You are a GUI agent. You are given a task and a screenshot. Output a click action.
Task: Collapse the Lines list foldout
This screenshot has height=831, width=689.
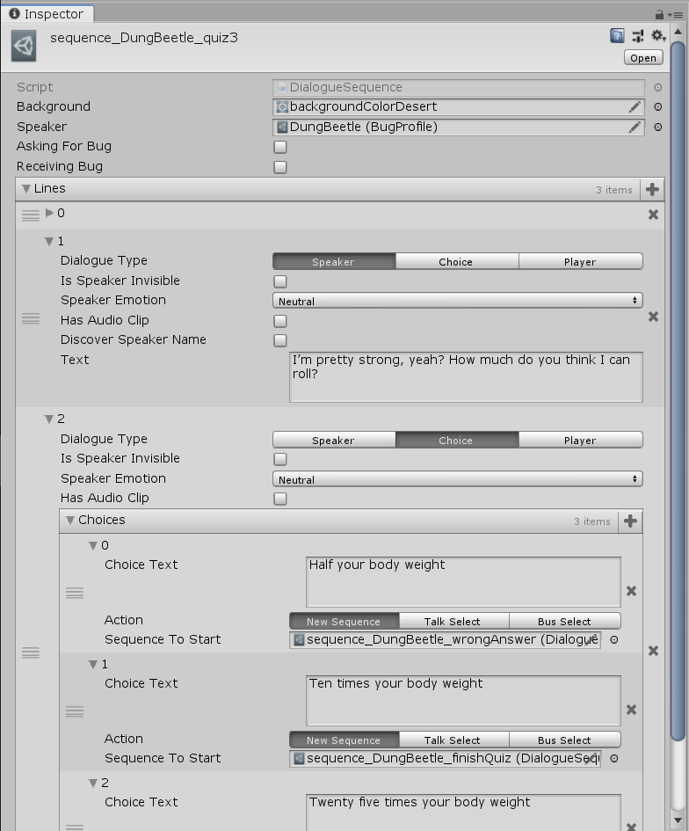(x=25, y=189)
